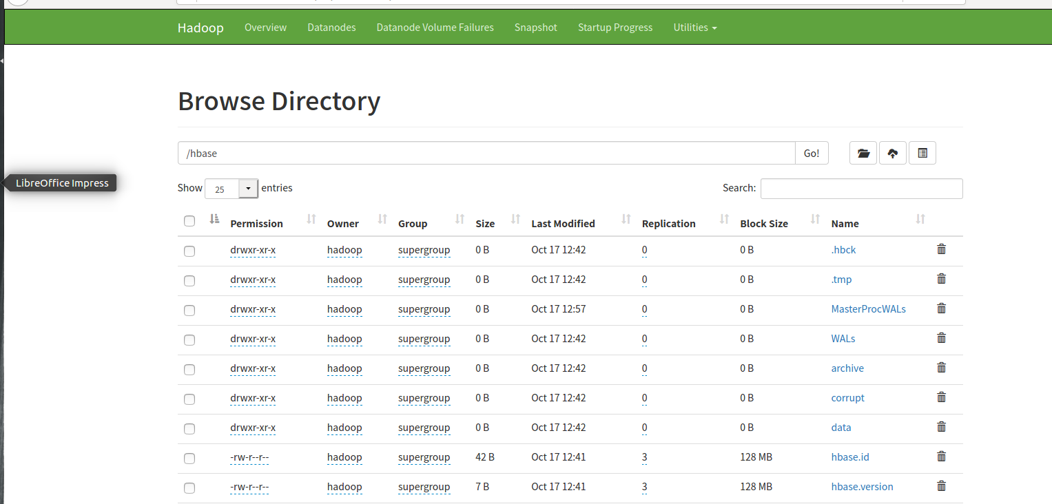
Task: Delete the .hbck directory with trash icon
Action: pos(941,249)
